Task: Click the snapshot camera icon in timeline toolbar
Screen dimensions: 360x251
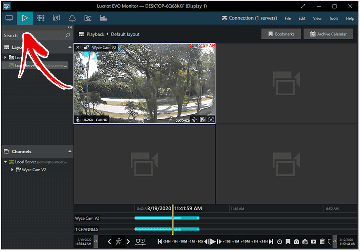Action: [x=296, y=242]
